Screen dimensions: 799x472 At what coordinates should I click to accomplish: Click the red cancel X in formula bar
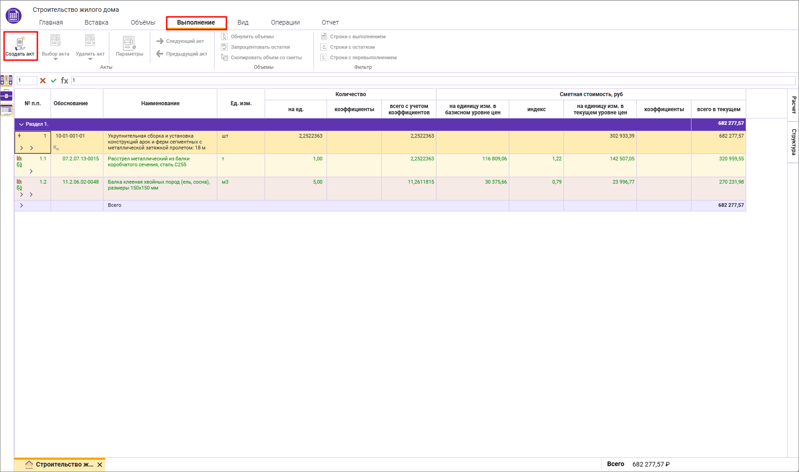coord(43,81)
